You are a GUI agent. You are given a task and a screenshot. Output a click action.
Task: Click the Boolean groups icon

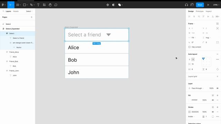(x=119, y=5)
